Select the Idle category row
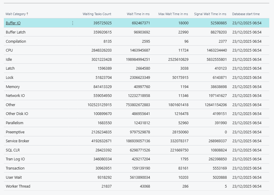274x195 pixels. [9, 60]
